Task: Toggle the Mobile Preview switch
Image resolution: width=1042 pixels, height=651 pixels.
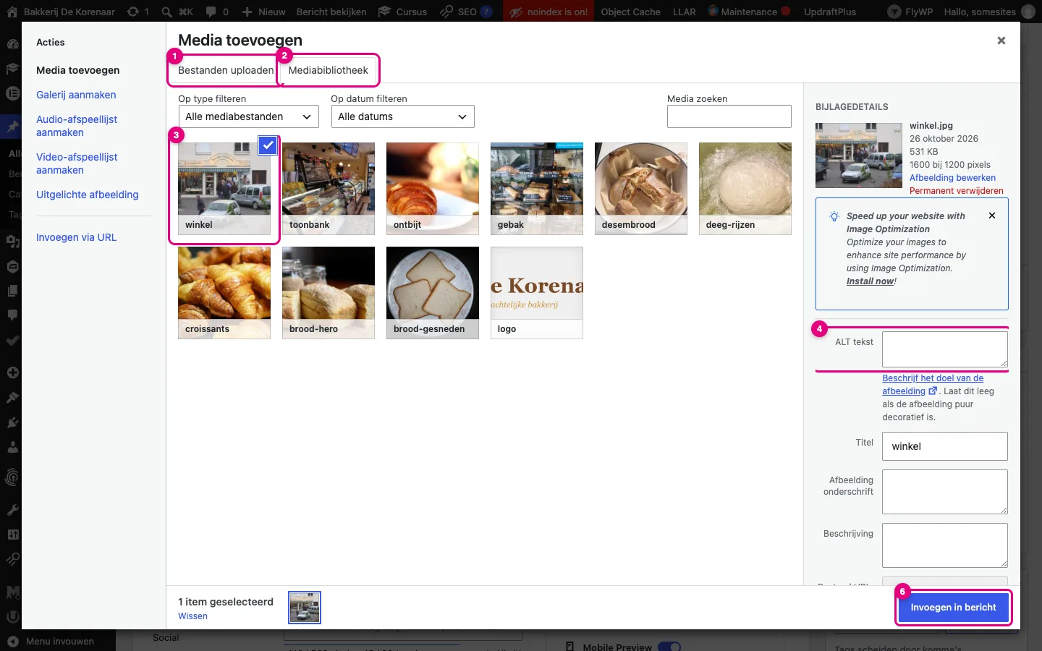Action: click(669, 647)
